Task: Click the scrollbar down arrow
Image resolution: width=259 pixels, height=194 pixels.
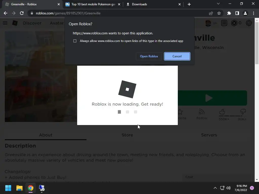Action: point(257,180)
